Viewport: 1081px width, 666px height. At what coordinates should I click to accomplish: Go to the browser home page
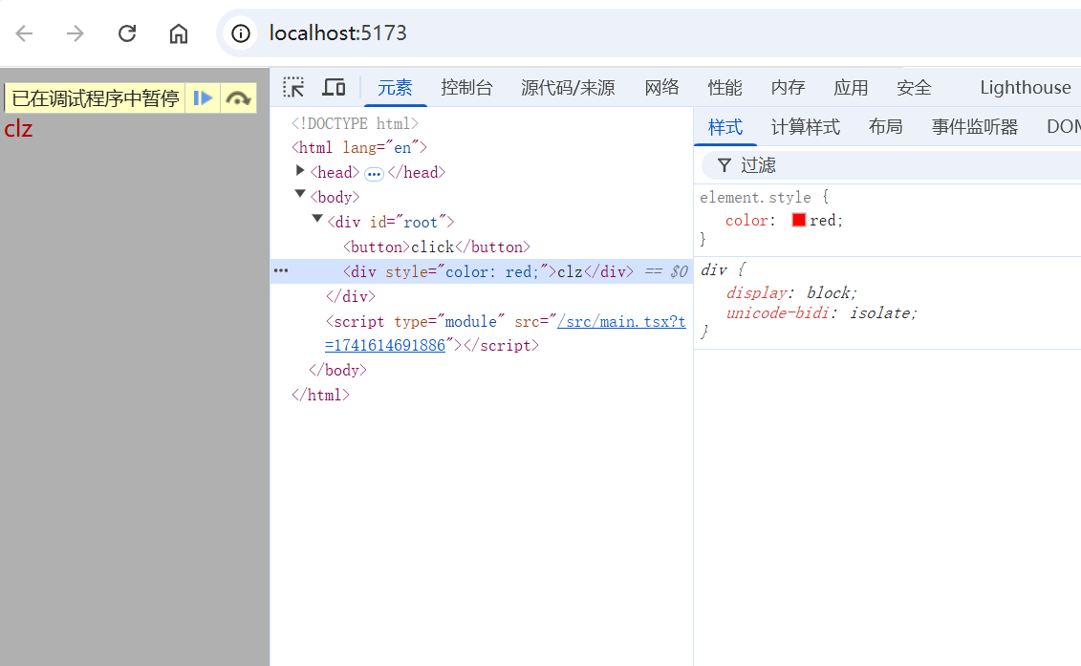click(x=179, y=33)
